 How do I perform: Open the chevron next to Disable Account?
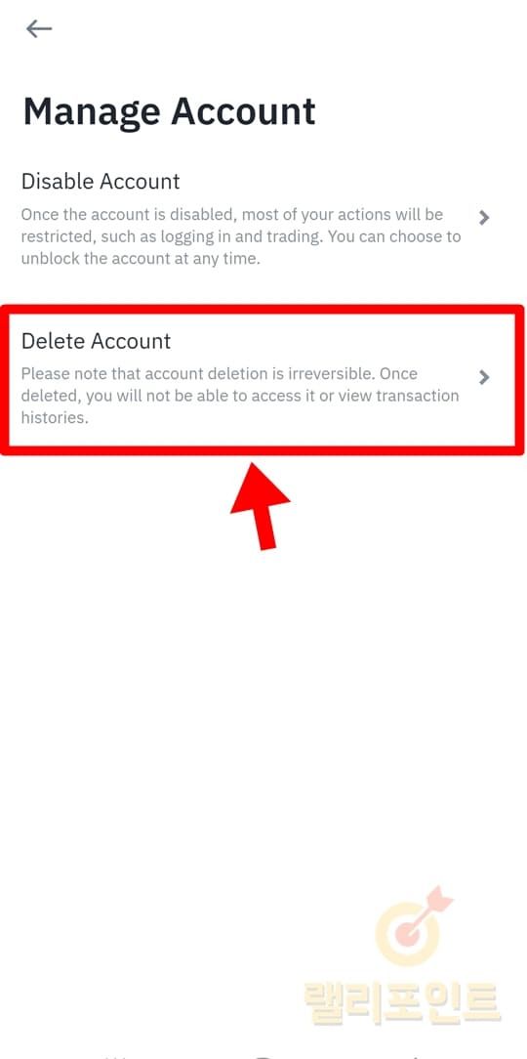pos(483,218)
